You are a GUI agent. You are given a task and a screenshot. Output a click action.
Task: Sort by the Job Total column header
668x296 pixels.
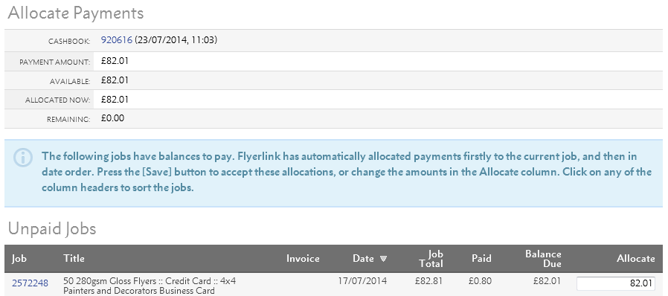pos(431,259)
